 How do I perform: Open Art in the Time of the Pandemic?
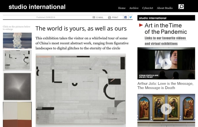(166, 28)
